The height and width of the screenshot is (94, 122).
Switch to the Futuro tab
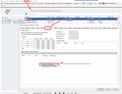tap(66, 28)
